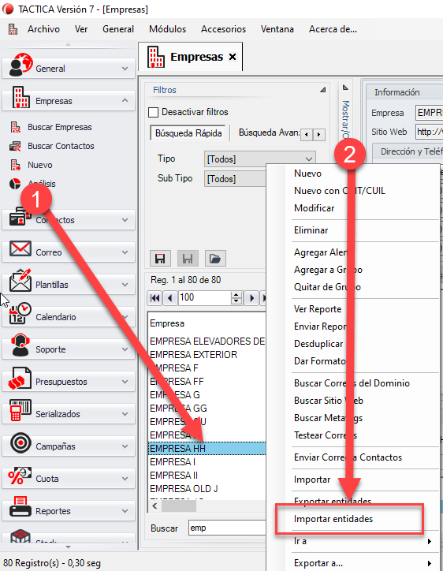The width and height of the screenshot is (443, 571).
Task: Click the Campañas target icon
Action: tap(20, 442)
